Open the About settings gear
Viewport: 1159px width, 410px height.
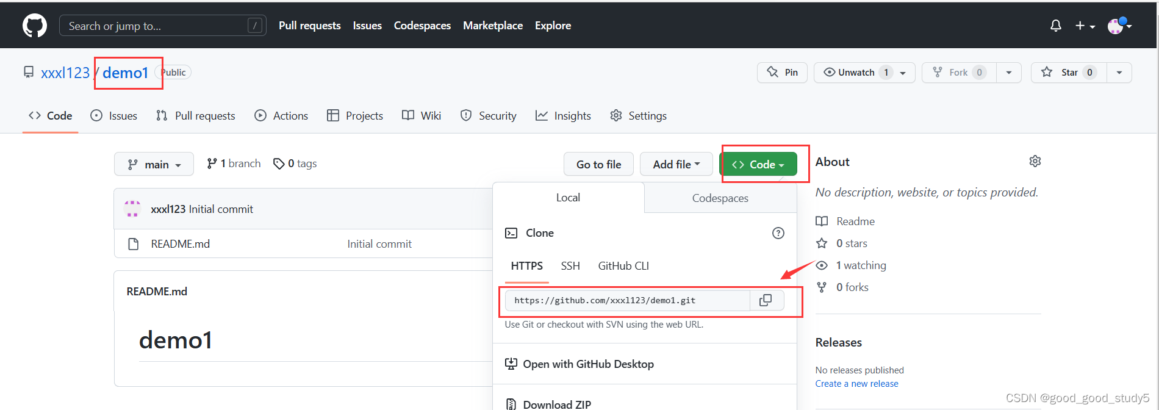tap(1035, 161)
